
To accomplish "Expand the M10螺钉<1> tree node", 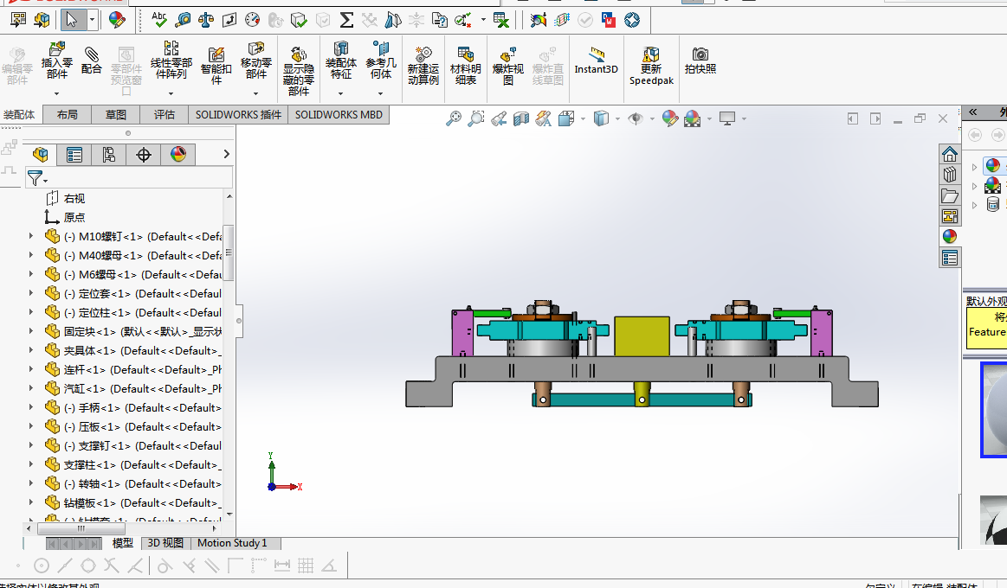I will pyautogui.click(x=31, y=237).
